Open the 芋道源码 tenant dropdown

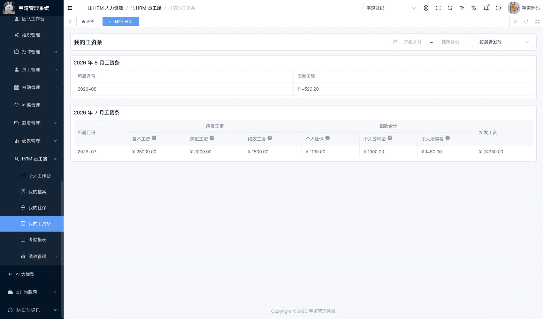coord(391,8)
